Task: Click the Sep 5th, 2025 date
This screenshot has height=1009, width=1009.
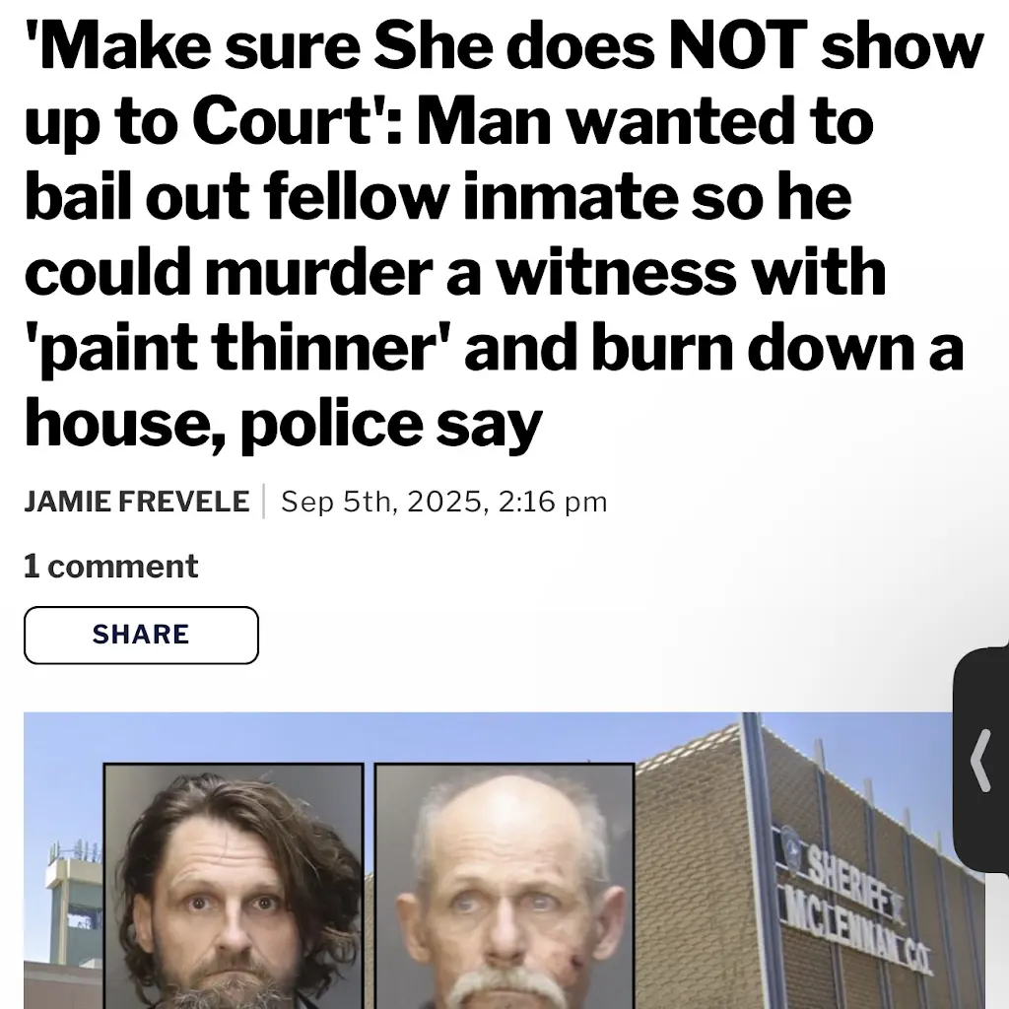Action: tap(381, 502)
